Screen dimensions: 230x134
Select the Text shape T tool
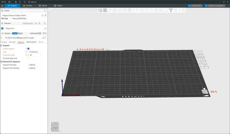(170, 10)
